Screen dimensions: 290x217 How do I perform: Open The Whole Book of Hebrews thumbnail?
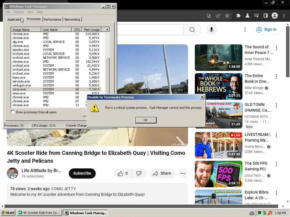click(x=218, y=86)
